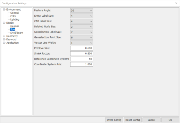
Task: Click the Coordinate System Axis field
Action: point(82,64)
